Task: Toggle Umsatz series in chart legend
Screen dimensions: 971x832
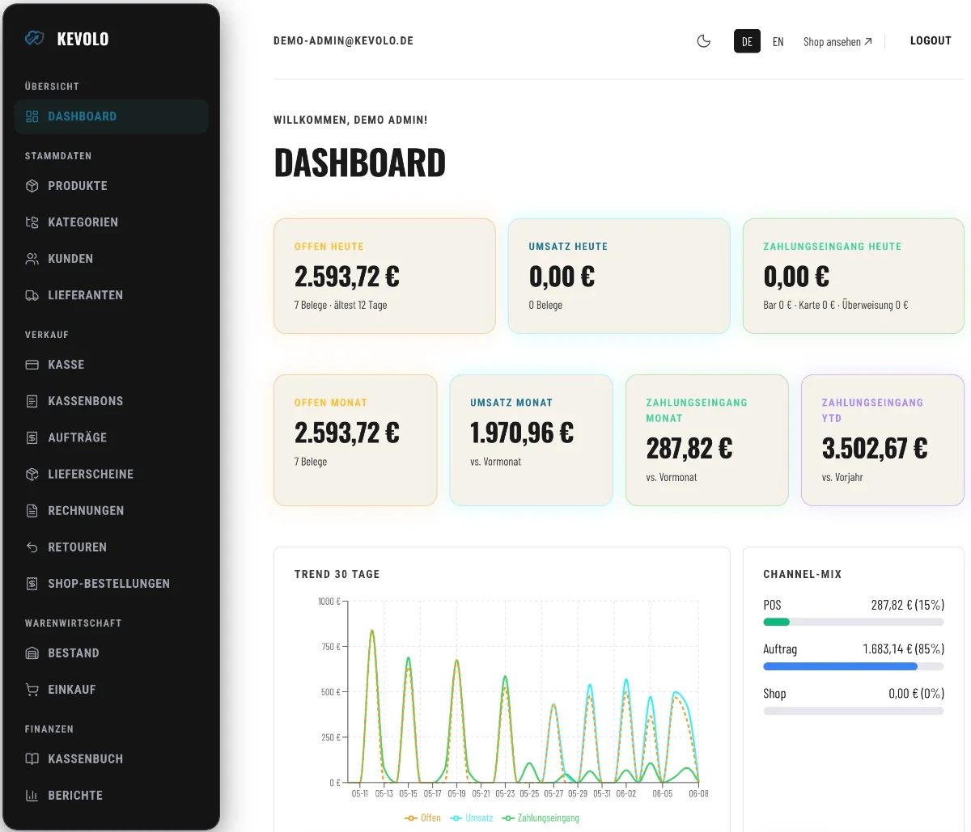Action: [472, 818]
